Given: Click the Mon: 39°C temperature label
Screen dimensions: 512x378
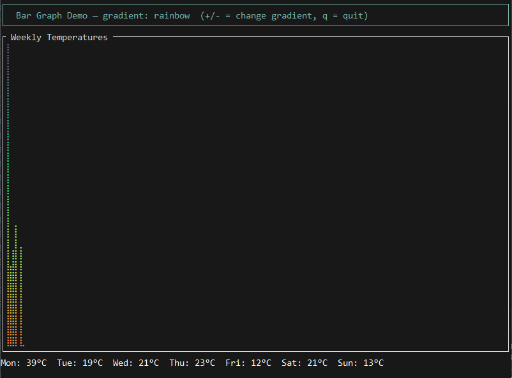Looking at the screenshot, I should [x=24, y=363].
